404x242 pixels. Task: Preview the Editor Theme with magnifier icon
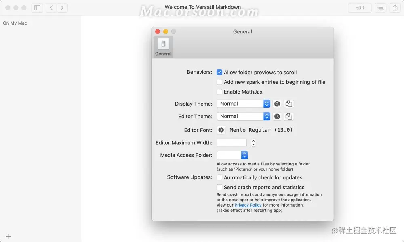click(x=277, y=116)
